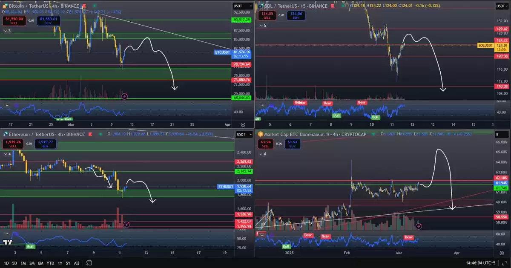
Task: Click the 68,644.63 price label on Bitcoin axis
Action: (x=242, y=98)
